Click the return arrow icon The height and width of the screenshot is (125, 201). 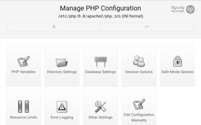(x=147, y=27)
